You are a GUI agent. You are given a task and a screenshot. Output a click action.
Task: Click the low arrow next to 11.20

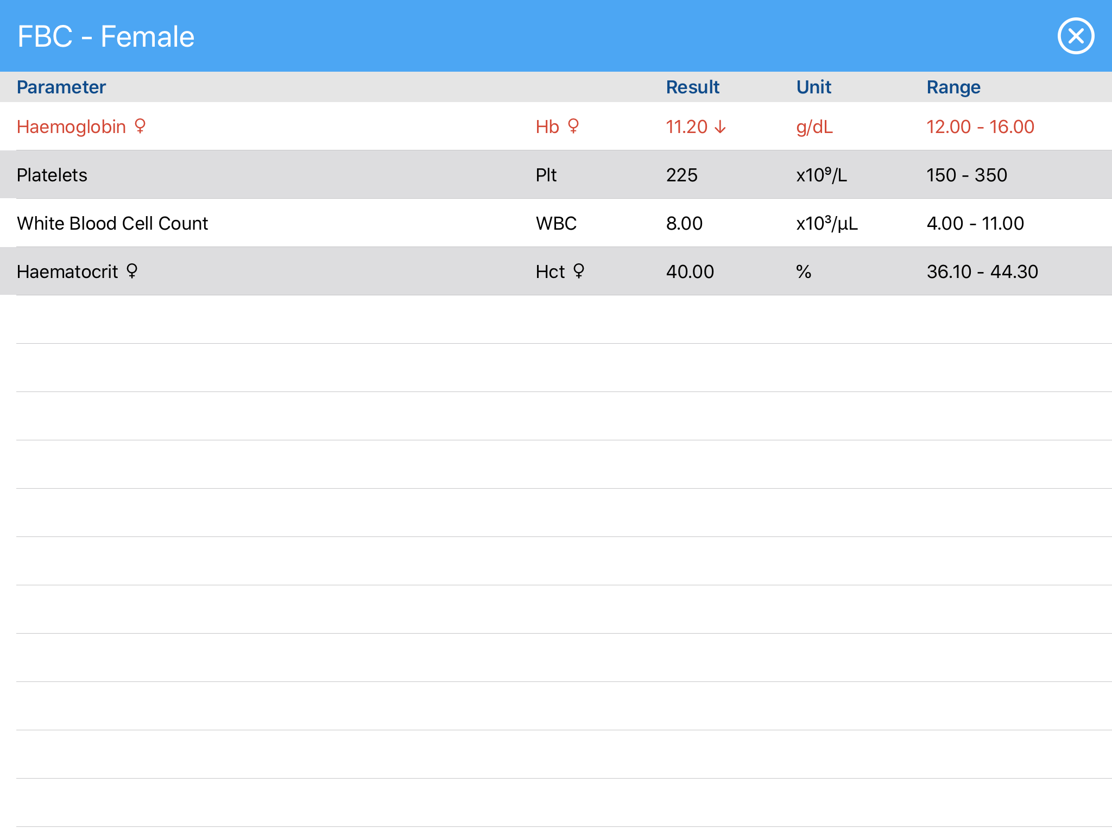click(x=720, y=127)
